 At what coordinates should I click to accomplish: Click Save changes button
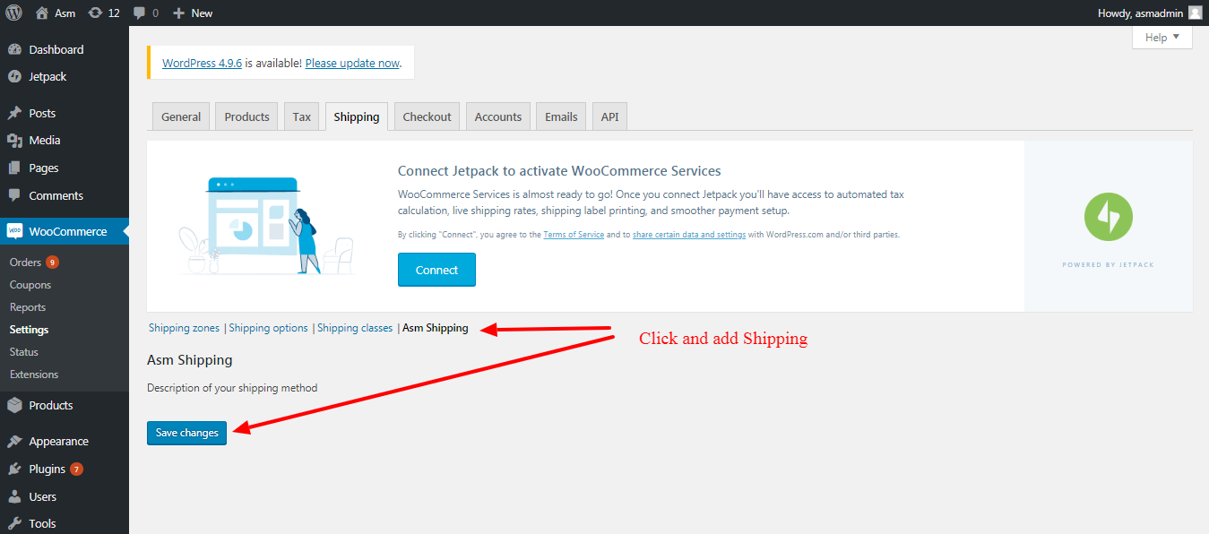pos(186,433)
